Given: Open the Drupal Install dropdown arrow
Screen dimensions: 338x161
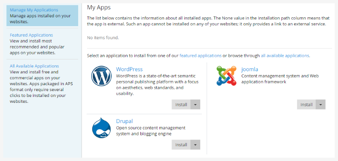Looking at the screenshot, I should [195, 145].
